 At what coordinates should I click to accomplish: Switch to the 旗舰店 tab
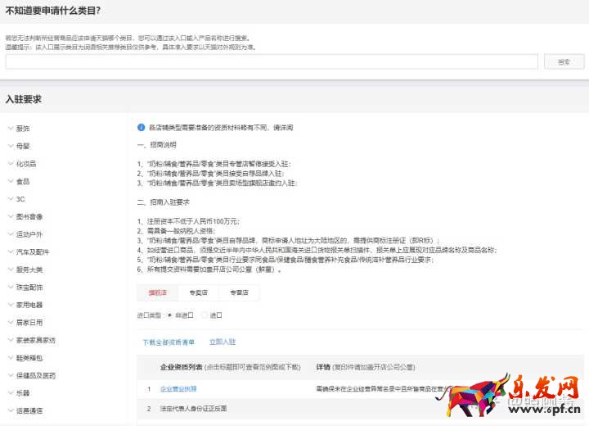[157, 292]
